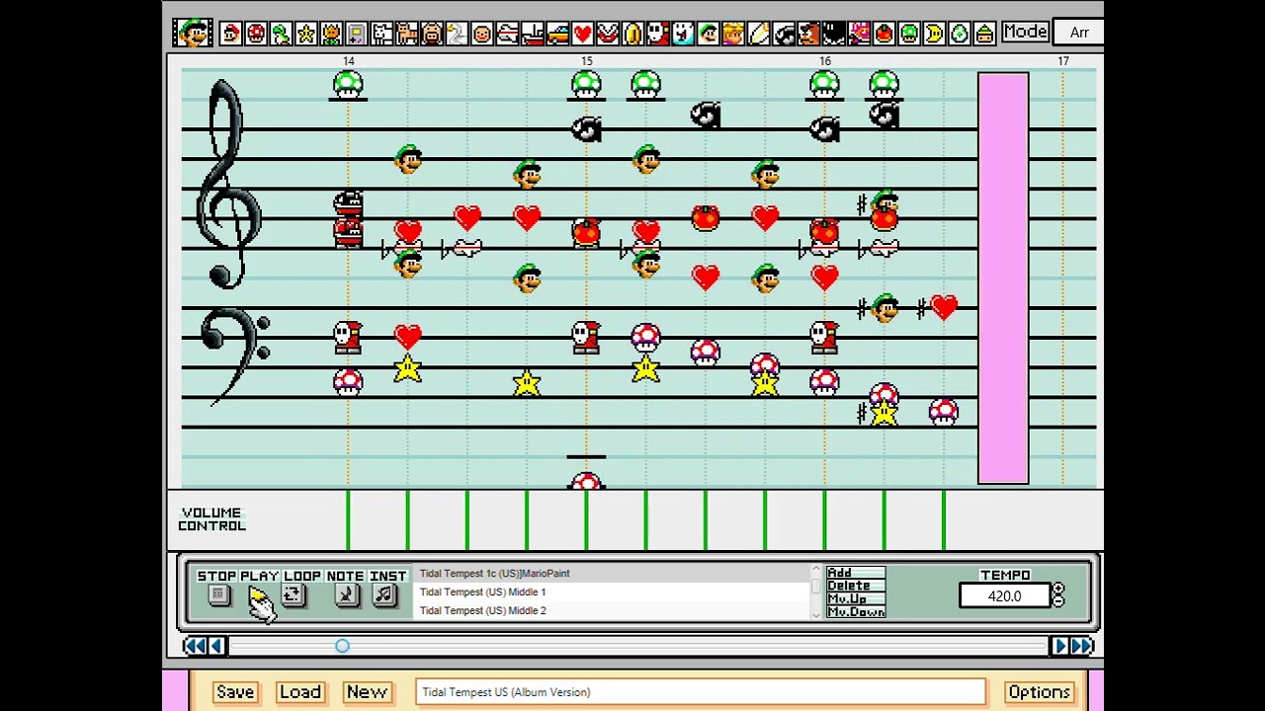Select the cat instrument icon

click(407, 34)
